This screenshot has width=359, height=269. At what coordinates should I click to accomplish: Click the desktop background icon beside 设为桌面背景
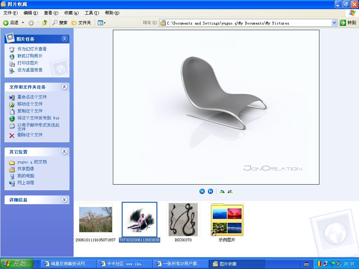pos(12,71)
